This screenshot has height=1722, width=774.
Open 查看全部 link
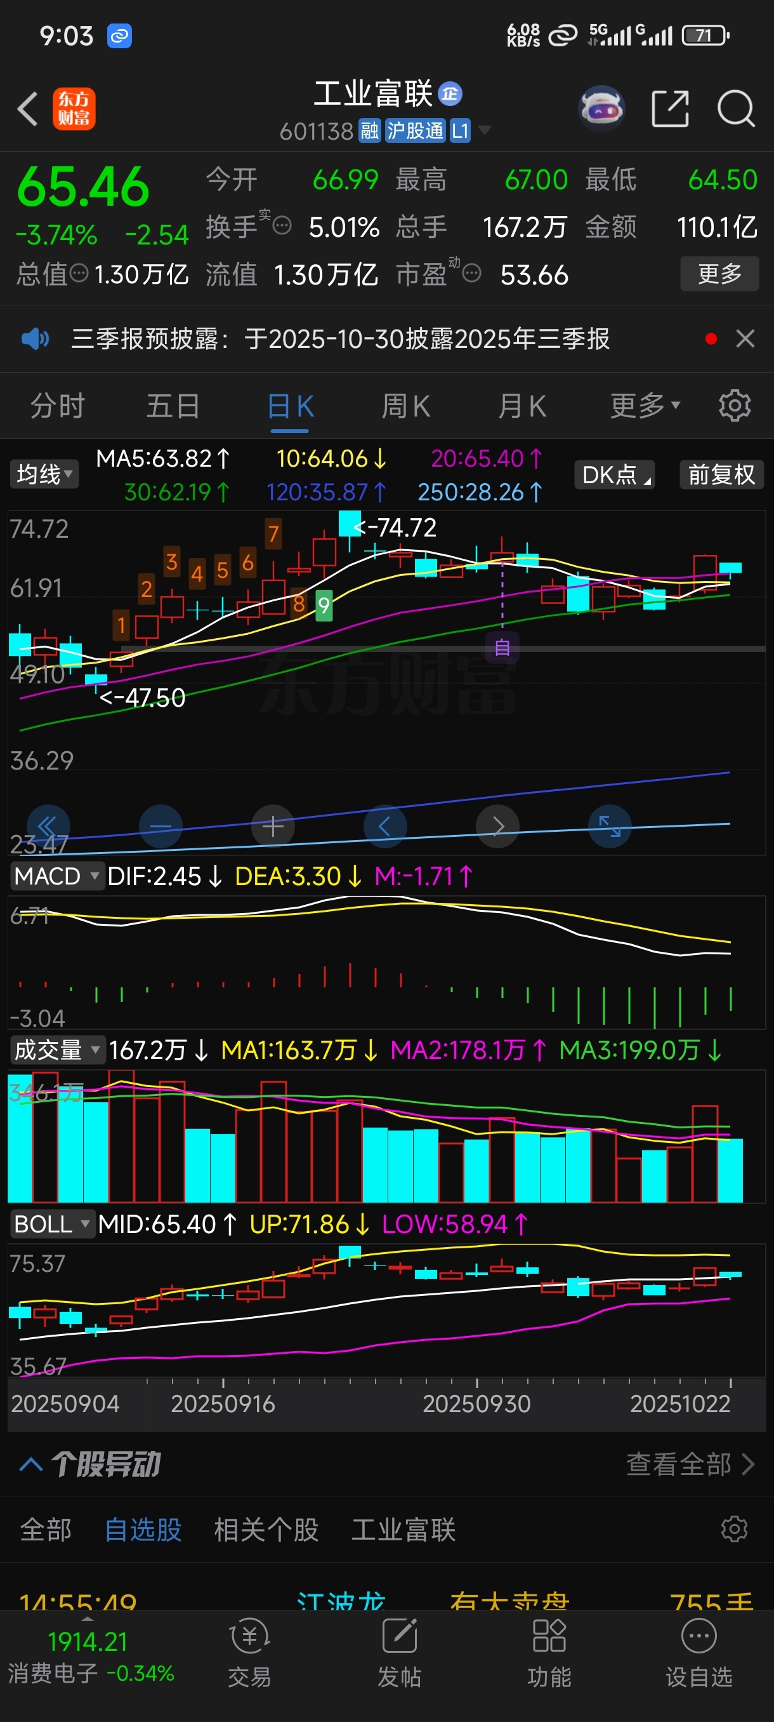[x=690, y=1464]
